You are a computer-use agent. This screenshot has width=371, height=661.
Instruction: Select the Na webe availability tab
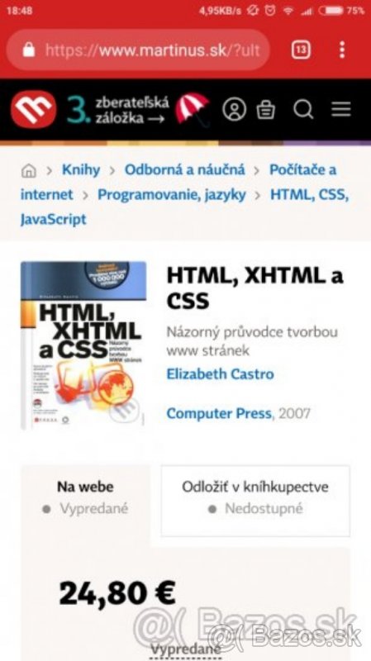86,497
